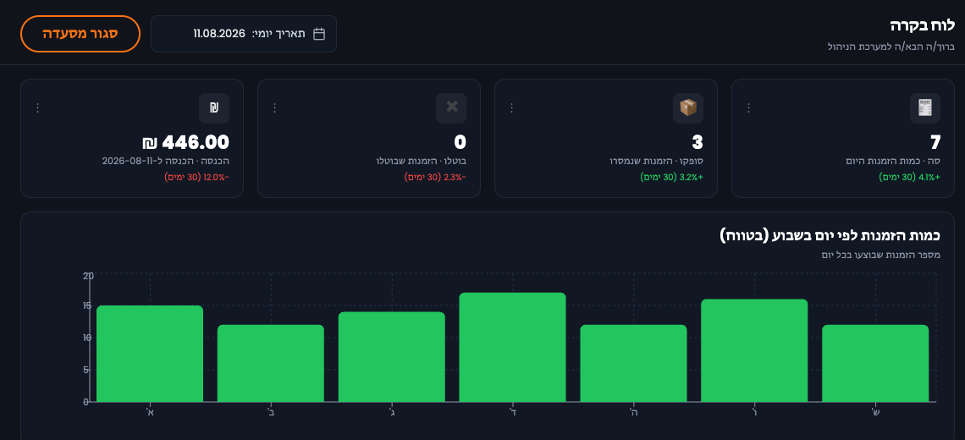Click the chart bar for day ש'
This screenshot has width=965, height=440.
tap(875, 363)
